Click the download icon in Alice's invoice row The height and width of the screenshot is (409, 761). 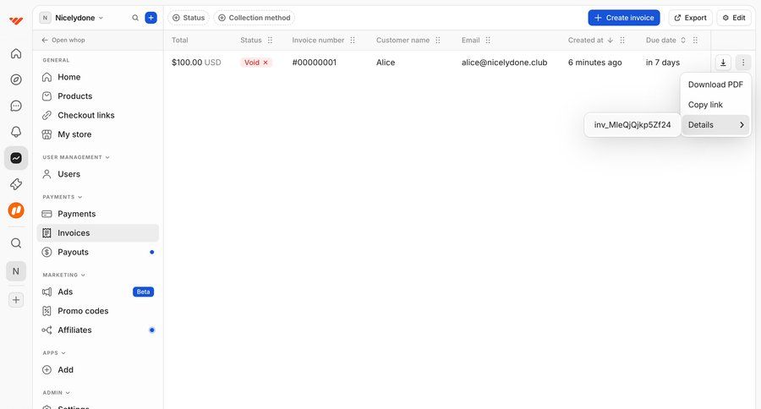[723, 63]
